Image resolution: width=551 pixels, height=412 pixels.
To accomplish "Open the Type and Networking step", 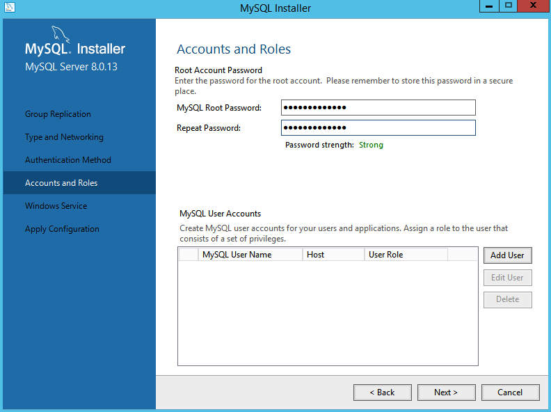I will (64, 137).
